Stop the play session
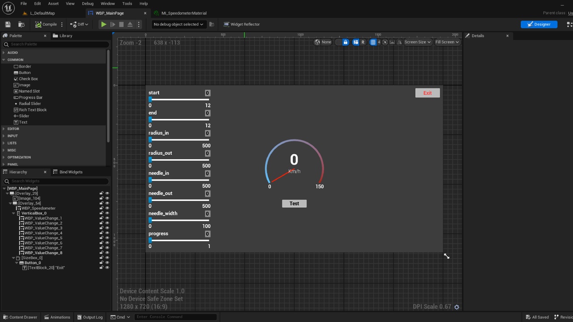Image resolution: width=573 pixels, height=322 pixels. click(x=121, y=24)
